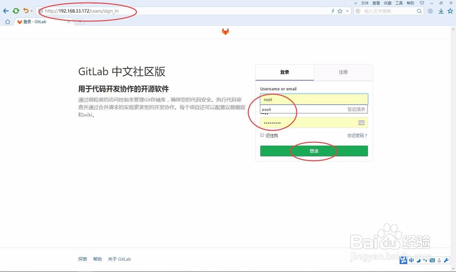Switch to the 注册 register tab
Viewport: 456px width, 272px height.
[343, 72]
